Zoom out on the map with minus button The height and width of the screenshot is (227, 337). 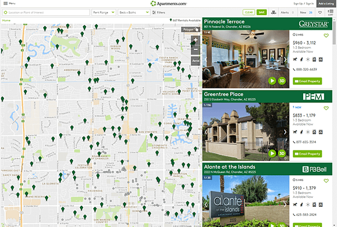click(x=196, y=49)
